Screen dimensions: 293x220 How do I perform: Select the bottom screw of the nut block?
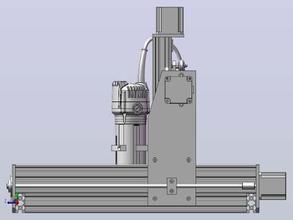pos(171,191)
